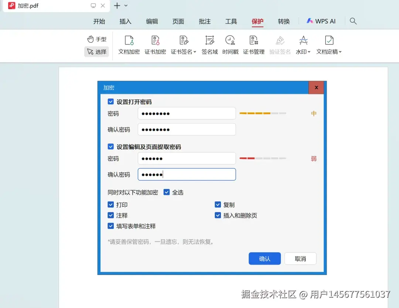Select the 文档加密 document encryption tool
This screenshot has height=308, width=399.
click(x=128, y=45)
